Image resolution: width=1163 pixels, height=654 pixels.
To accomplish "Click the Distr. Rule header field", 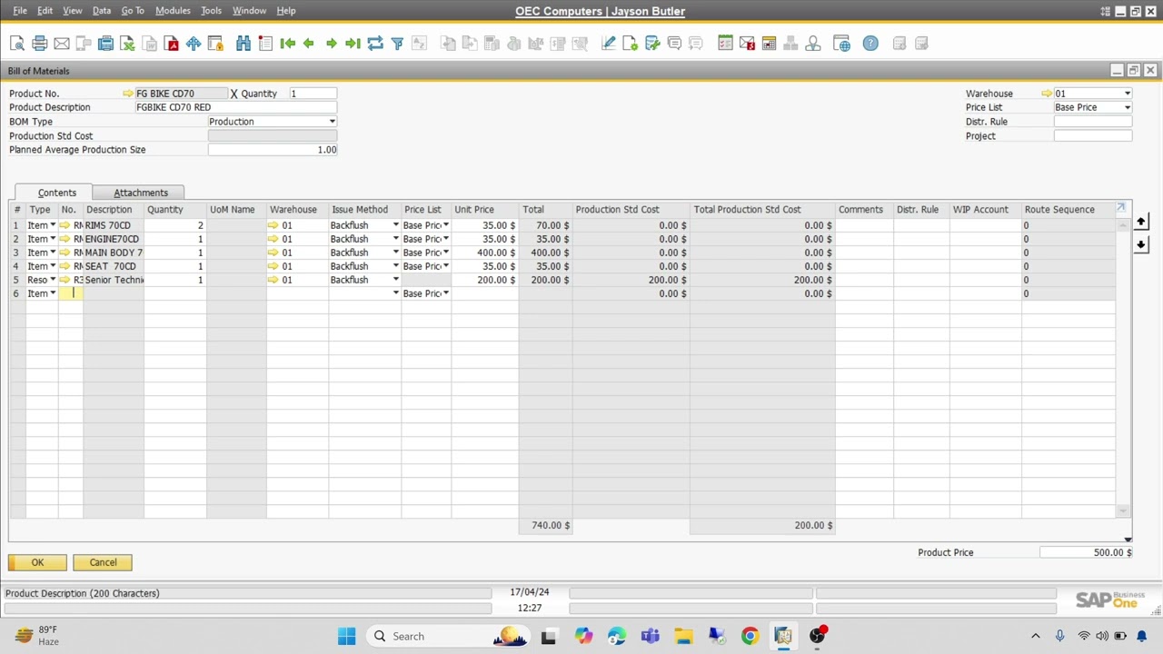I will click(x=1093, y=122).
